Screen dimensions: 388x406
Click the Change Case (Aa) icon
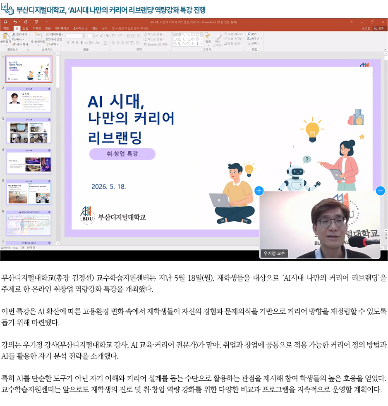(97, 43)
